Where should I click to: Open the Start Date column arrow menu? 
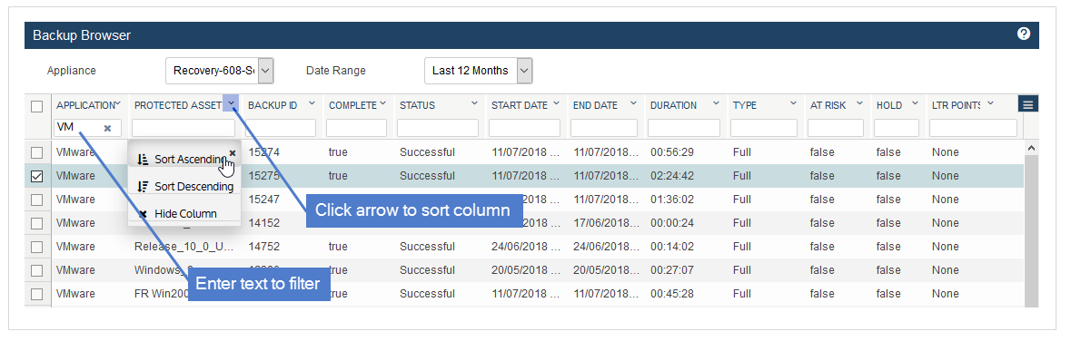(556, 104)
